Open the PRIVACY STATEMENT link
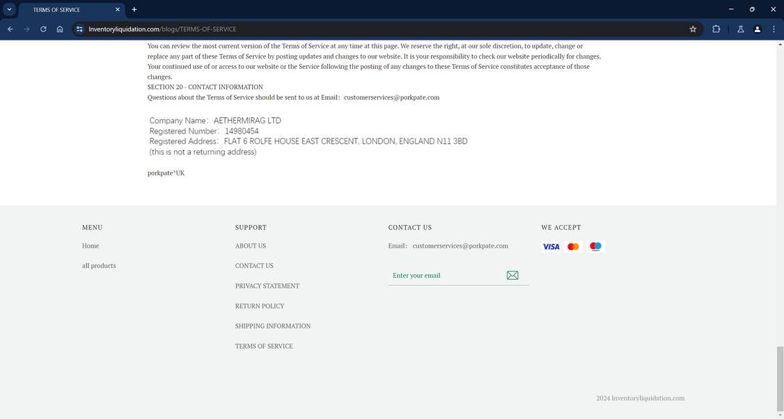The width and height of the screenshot is (784, 419). pyautogui.click(x=267, y=285)
